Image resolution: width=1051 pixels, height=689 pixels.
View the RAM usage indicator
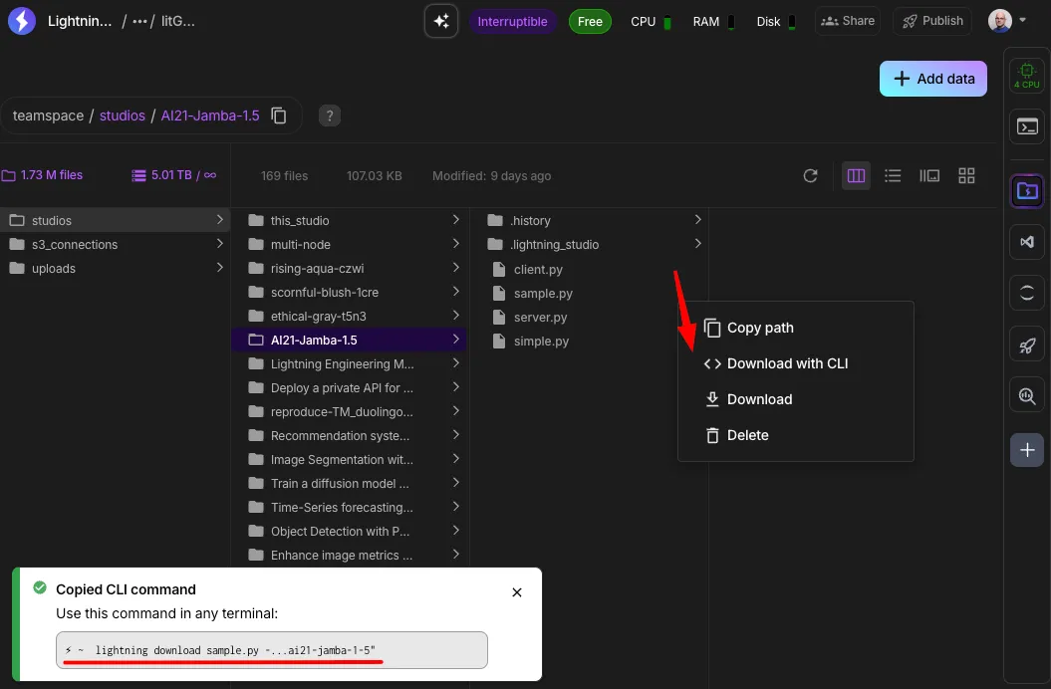coord(713,22)
